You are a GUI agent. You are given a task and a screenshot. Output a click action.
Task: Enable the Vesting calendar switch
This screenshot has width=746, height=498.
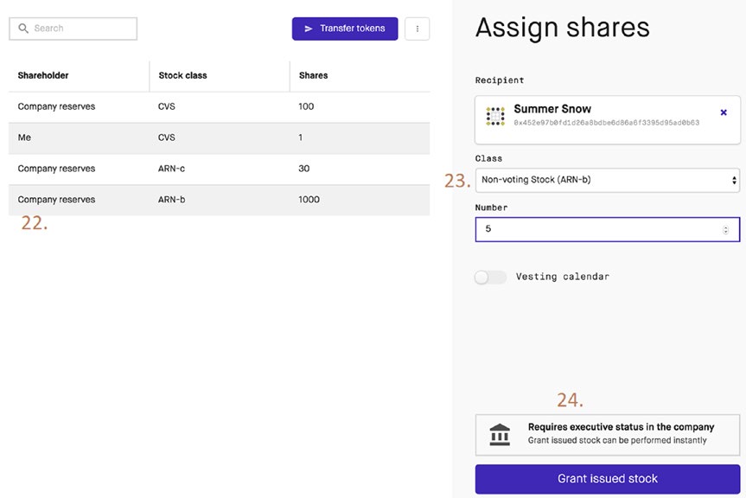pyautogui.click(x=490, y=277)
